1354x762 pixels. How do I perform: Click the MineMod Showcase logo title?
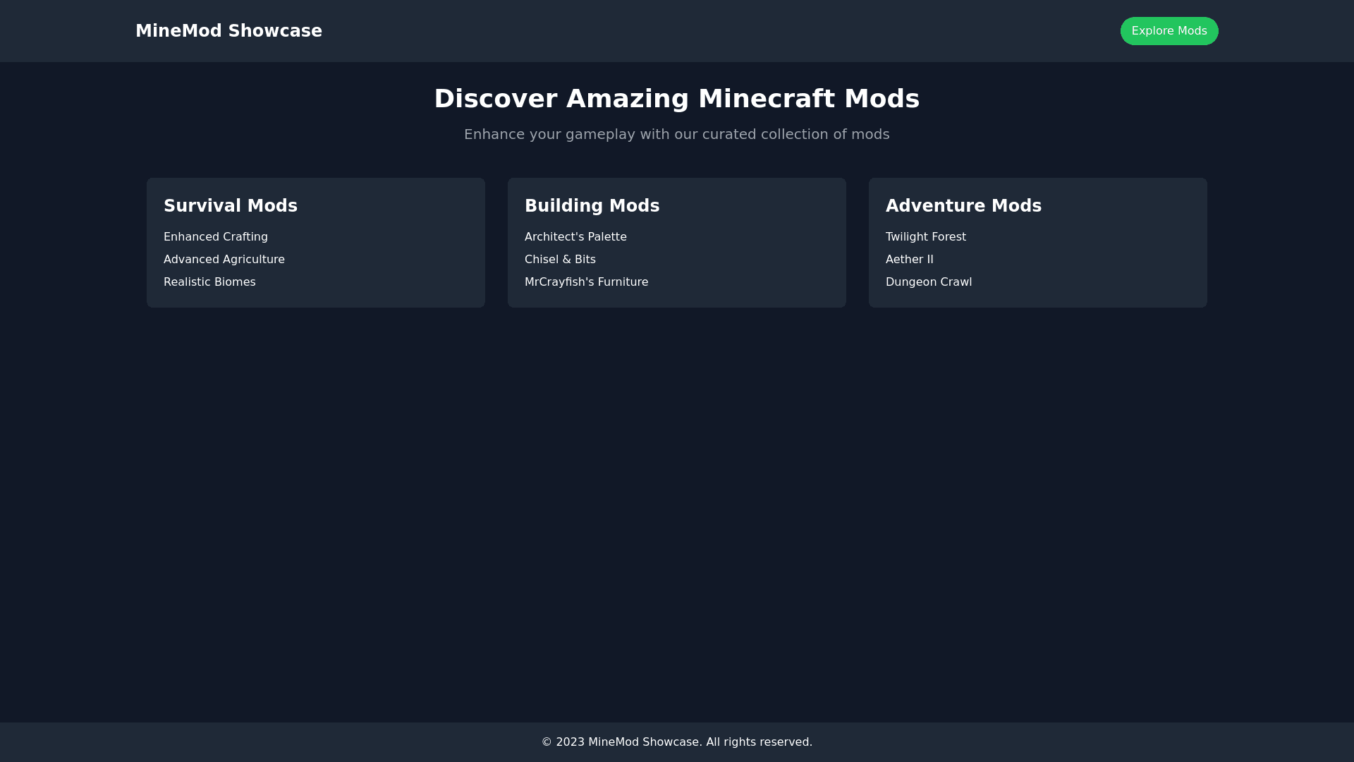pyautogui.click(x=228, y=31)
